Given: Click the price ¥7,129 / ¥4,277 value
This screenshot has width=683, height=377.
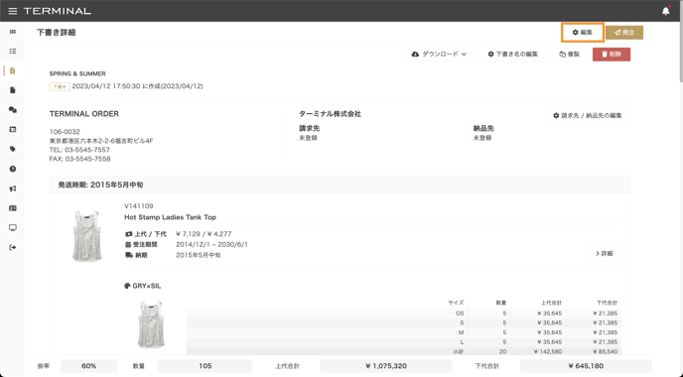Looking at the screenshot, I should 204,234.
